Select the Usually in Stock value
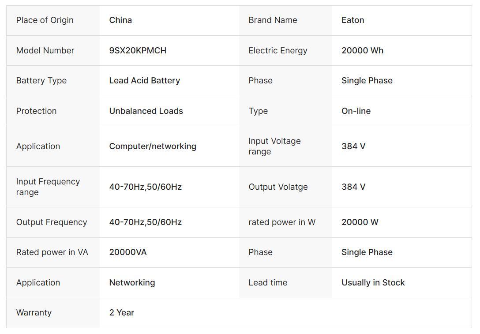 pos(373,282)
